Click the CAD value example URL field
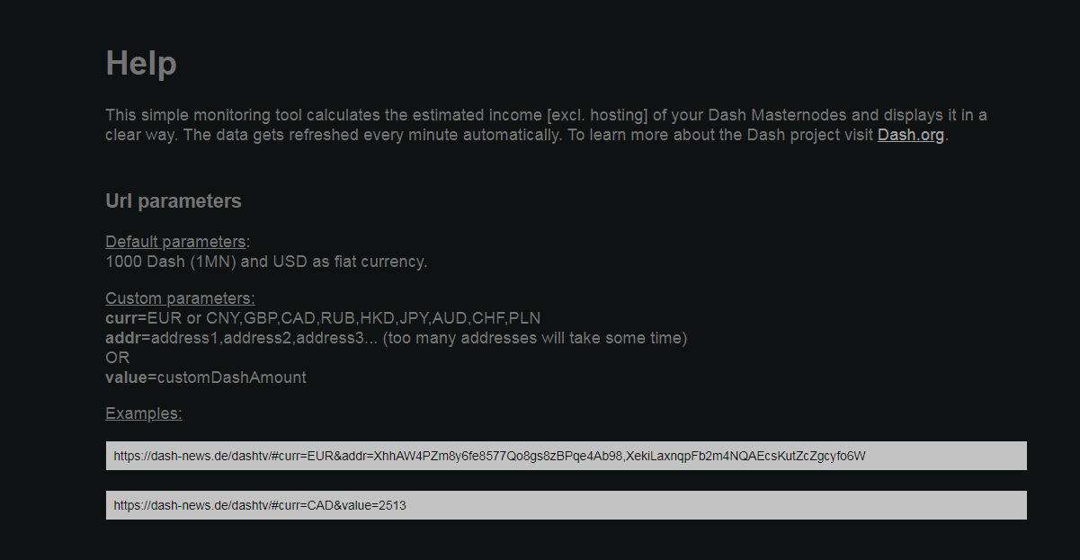 pos(566,505)
